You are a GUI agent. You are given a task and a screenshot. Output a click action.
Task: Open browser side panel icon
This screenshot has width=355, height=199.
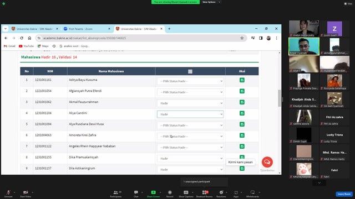point(261,38)
